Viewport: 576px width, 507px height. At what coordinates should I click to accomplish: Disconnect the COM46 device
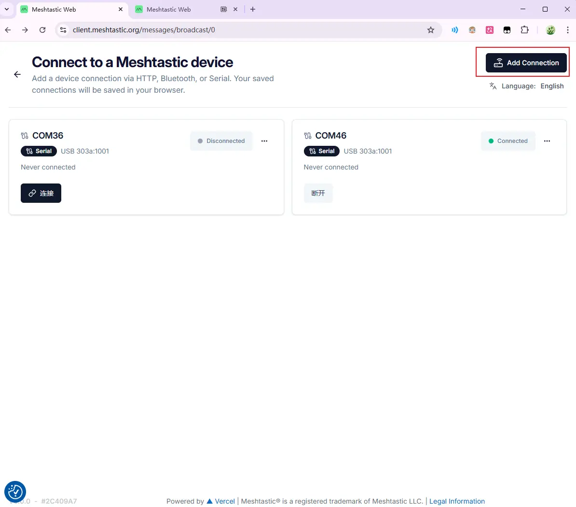coord(318,193)
